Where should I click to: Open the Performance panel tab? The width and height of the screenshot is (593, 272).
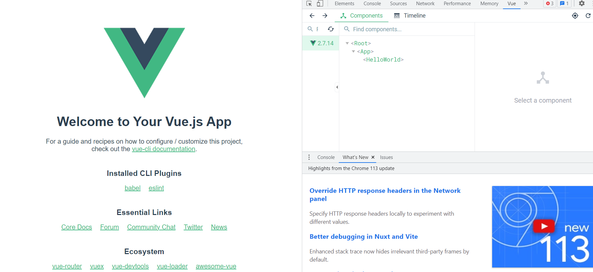[457, 4]
